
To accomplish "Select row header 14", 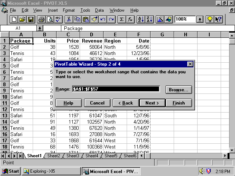I will tap(5, 122).
